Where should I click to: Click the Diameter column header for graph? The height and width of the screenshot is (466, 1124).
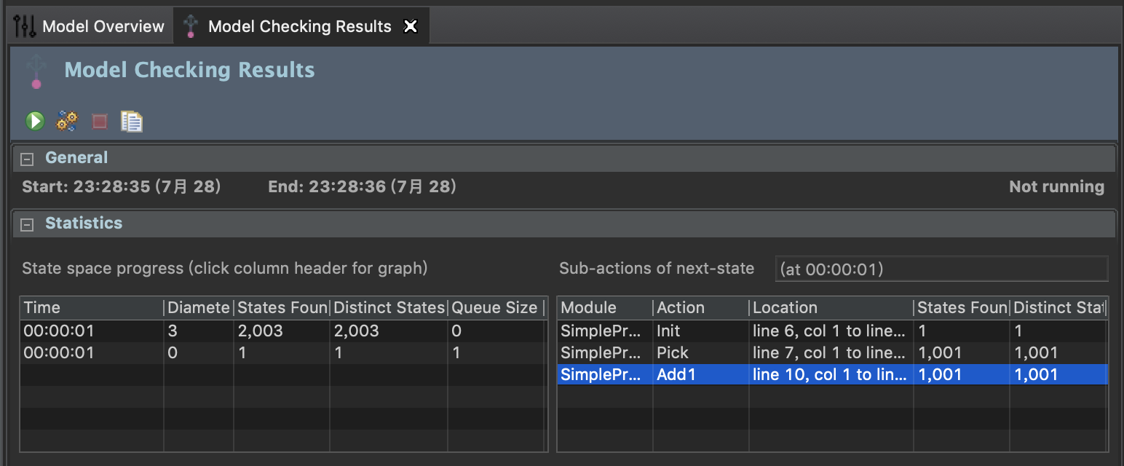pyautogui.click(x=199, y=308)
